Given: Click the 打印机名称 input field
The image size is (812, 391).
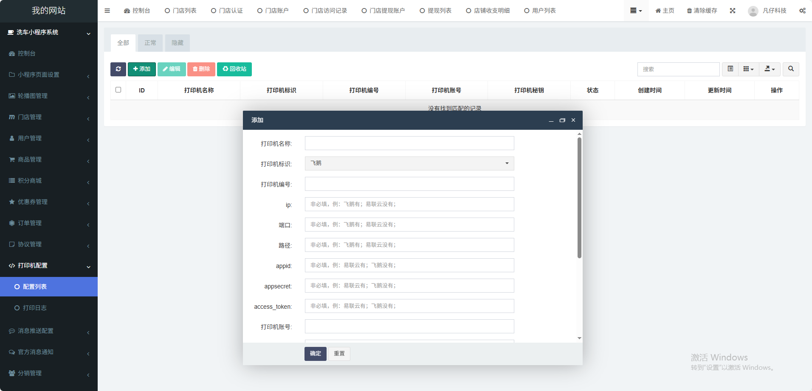Looking at the screenshot, I should point(409,143).
